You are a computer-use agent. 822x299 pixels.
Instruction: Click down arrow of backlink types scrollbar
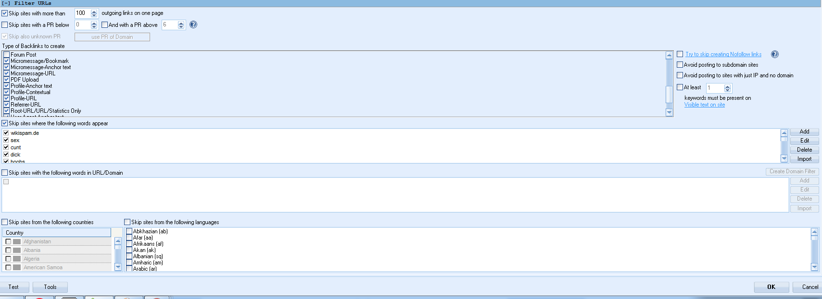669,112
